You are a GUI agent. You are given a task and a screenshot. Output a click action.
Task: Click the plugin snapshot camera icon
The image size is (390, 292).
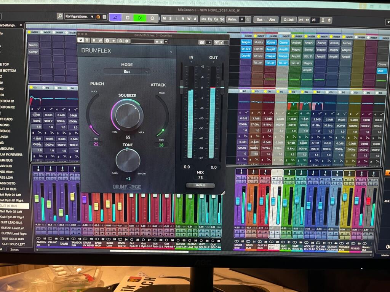pyautogui.click(x=201, y=43)
